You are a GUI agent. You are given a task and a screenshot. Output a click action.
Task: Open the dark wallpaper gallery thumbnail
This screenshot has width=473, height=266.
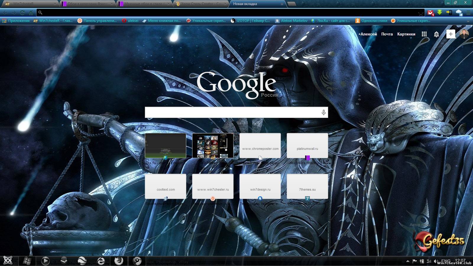pyautogui.click(x=213, y=145)
